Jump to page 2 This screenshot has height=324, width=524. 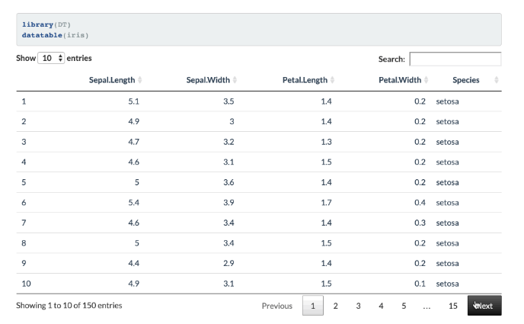coord(335,306)
